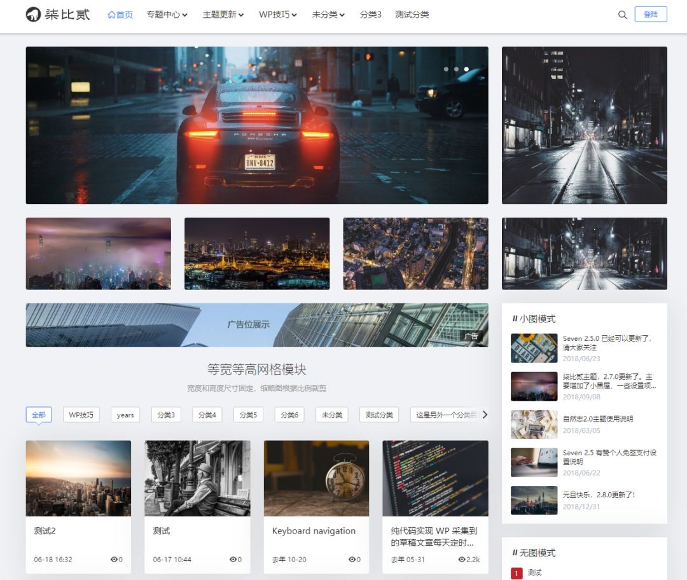
Task: Click the 2.7.0 article sidebar thumbnail
Action: (534, 387)
